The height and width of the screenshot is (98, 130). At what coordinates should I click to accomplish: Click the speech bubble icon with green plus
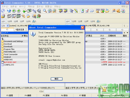point(24,11)
